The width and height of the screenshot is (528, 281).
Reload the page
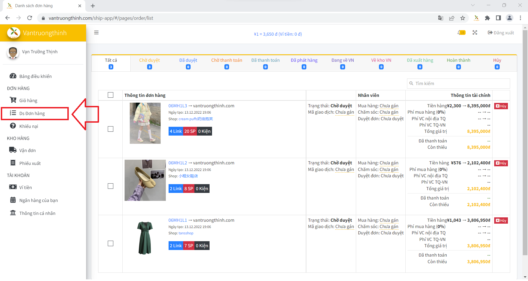click(x=30, y=18)
